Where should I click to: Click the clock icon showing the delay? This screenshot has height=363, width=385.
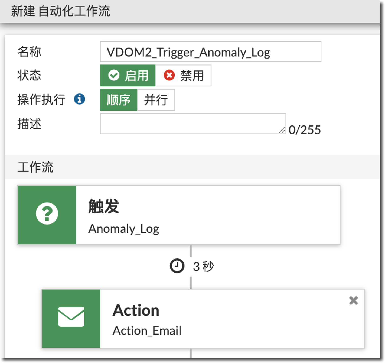coord(177,266)
